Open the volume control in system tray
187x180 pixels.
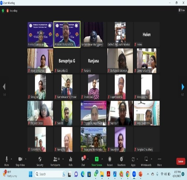click(x=165, y=174)
